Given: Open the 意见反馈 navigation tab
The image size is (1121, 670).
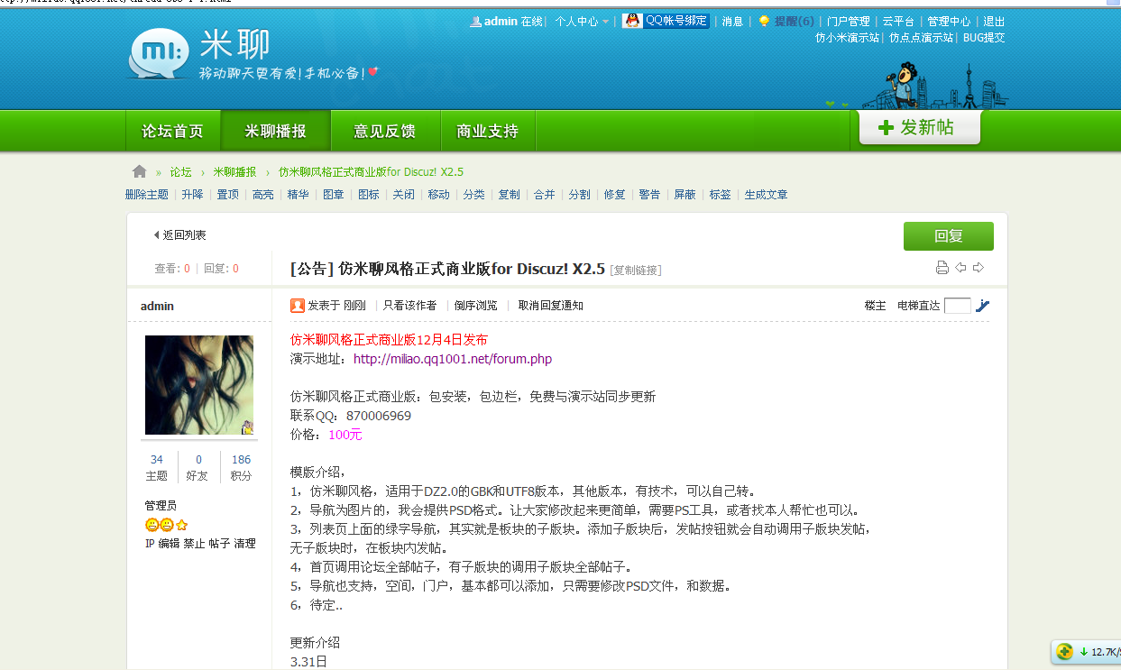Looking at the screenshot, I should click(385, 132).
